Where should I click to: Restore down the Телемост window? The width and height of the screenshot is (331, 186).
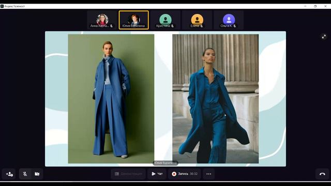(x=315, y=6)
